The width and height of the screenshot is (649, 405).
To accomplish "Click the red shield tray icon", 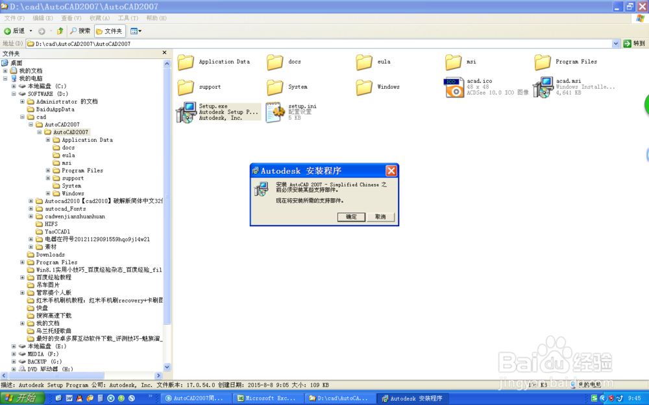I will [611, 399].
